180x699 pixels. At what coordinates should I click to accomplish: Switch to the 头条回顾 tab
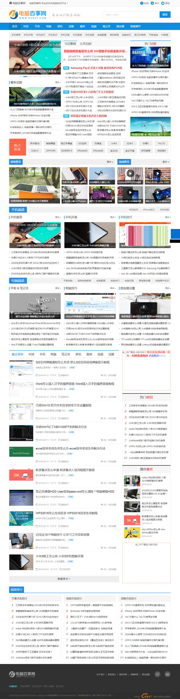click(86, 44)
